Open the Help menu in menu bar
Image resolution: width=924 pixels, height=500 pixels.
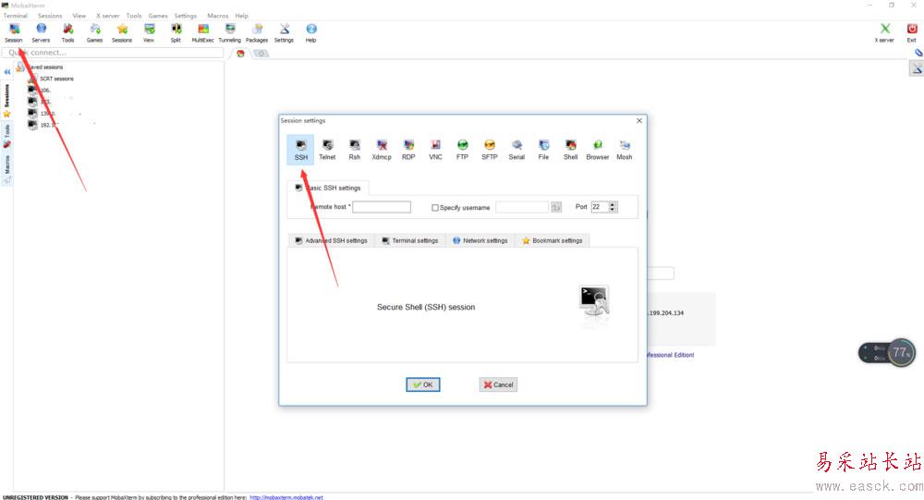pos(241,16)
